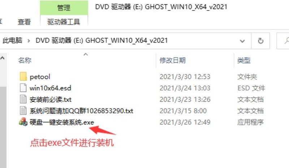The height and width of the screenshot is (168, 289).
Task: Click the 硬盘一键安装系统.exe application icon
Action: [23, 122]
